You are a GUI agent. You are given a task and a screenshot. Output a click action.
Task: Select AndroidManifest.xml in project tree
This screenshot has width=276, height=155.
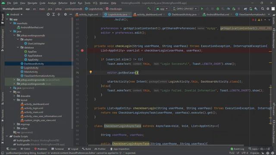(x=32, y=28)
